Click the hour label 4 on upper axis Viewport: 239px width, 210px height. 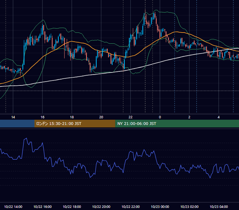coord(219,117)
